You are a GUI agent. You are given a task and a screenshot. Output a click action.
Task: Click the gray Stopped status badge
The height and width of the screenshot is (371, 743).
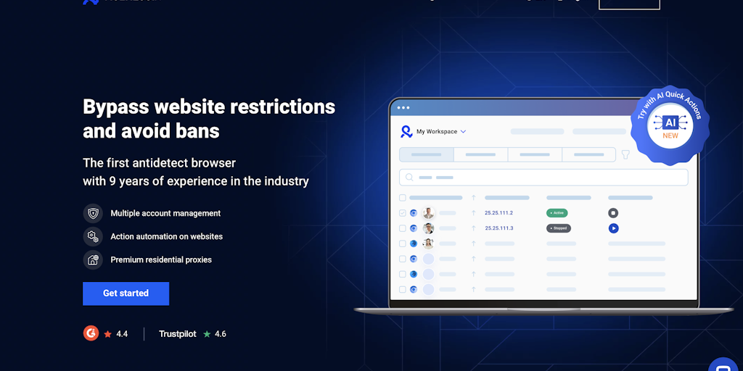click(x=559, y=228)
